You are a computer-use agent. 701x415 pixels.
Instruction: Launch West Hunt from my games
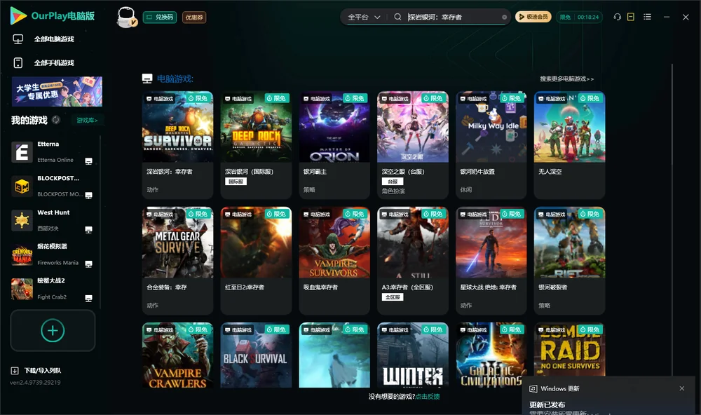point(53,220)
